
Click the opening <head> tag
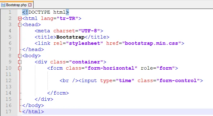31,25
